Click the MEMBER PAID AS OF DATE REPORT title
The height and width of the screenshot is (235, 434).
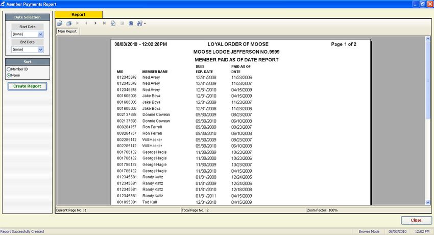[x=236, y=60]
